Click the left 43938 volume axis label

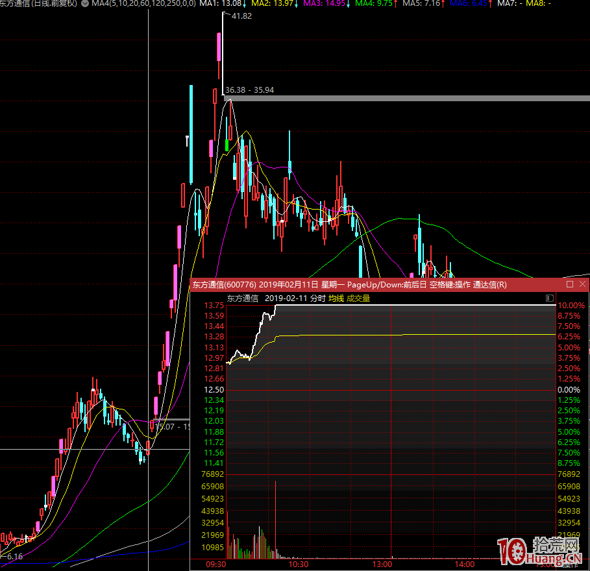point(213,511)
